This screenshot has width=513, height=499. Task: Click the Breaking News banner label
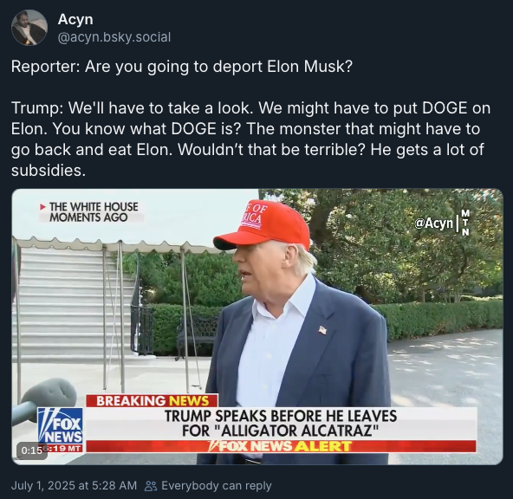pos(153,401)
